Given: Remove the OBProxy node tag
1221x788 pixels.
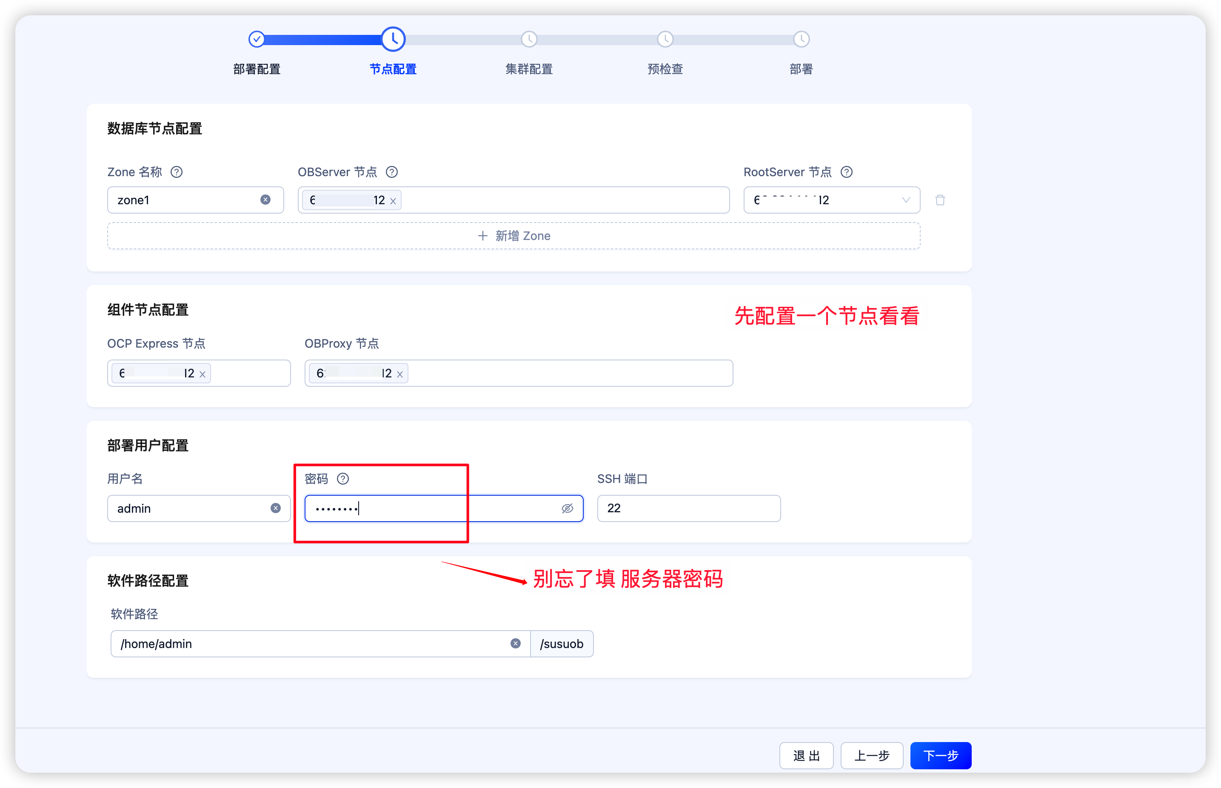Looking at the screenshot, I should pos(400,374).
